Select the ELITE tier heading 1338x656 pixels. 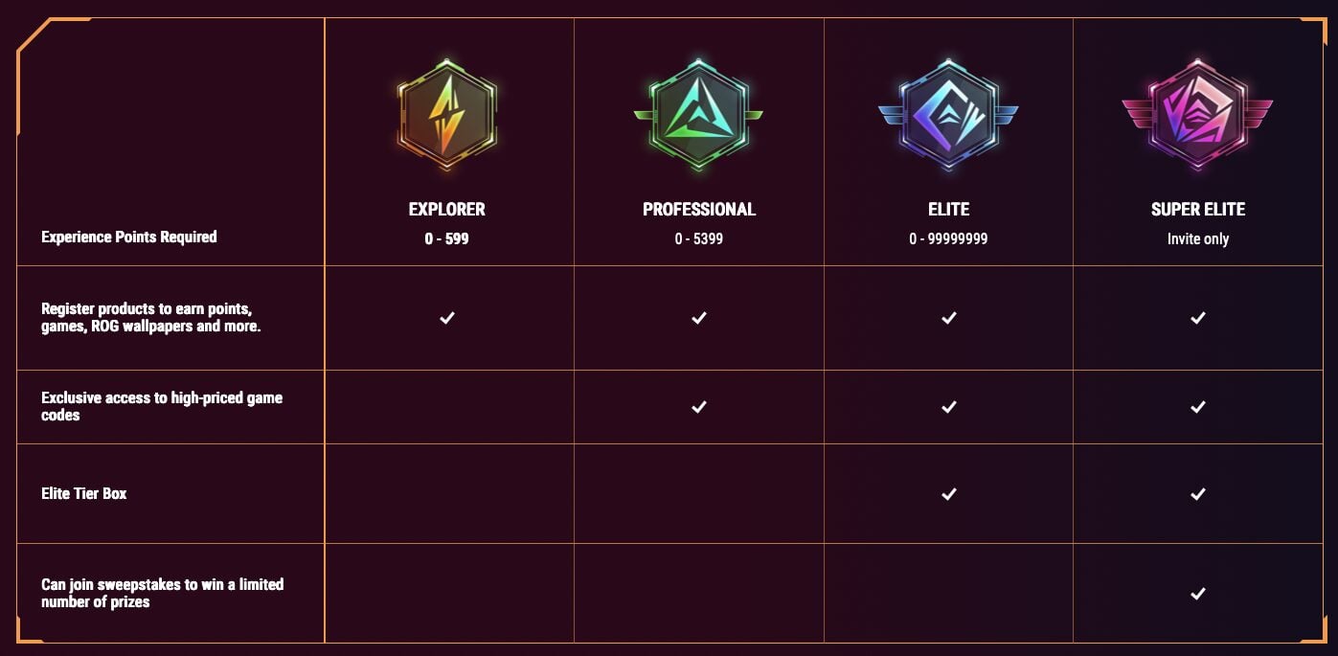[948, 210]
